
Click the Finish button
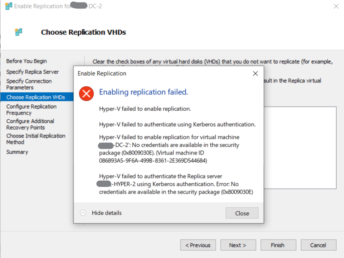(x=277, y=245)
